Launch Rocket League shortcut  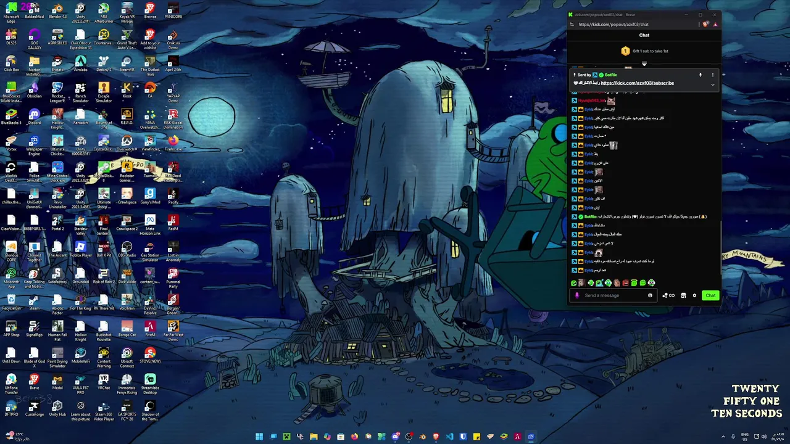57,91
